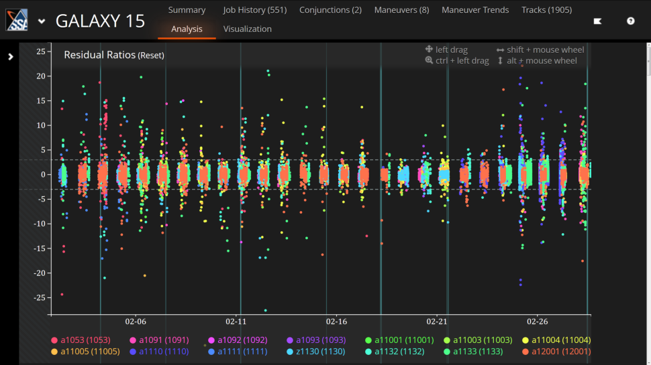Click the z1130 cyan legend color dot
The image size is (651, 365).
[x=290, y=352]
